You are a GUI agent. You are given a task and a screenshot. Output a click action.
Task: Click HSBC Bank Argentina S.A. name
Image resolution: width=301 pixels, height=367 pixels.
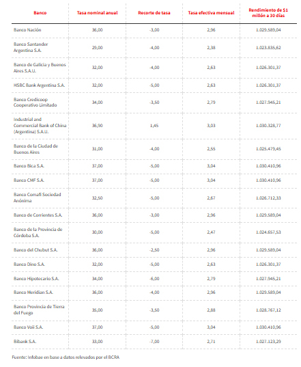click(x=40, y=85)
